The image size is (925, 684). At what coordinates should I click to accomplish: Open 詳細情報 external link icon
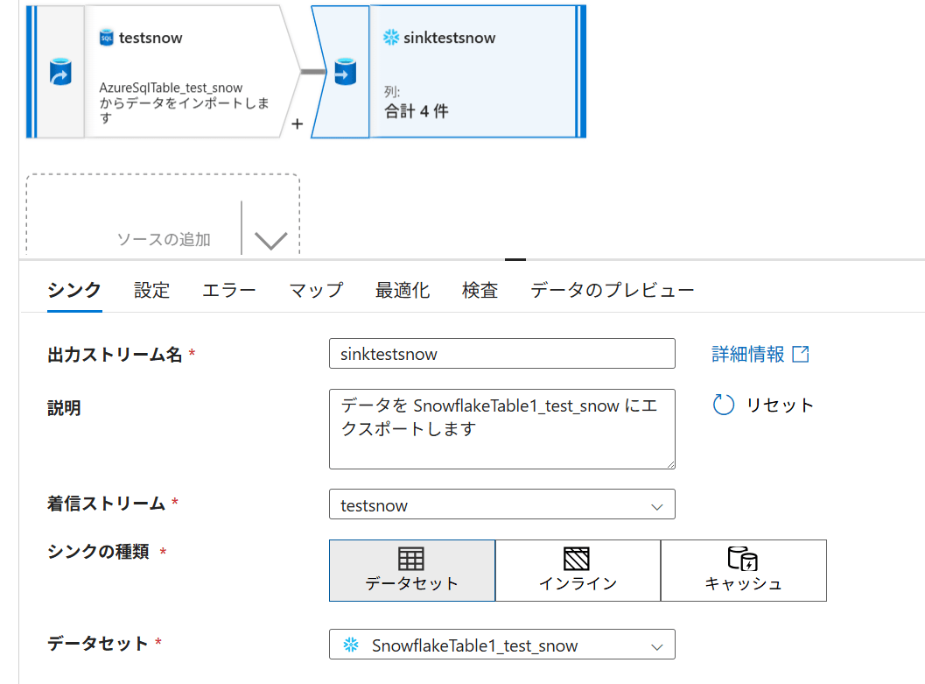801,354
